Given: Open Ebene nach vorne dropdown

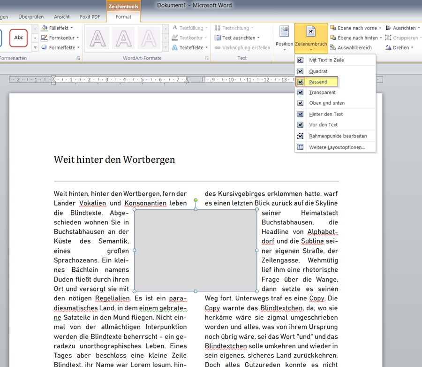Looking at the screenshot, I should [x=380, y=28].
